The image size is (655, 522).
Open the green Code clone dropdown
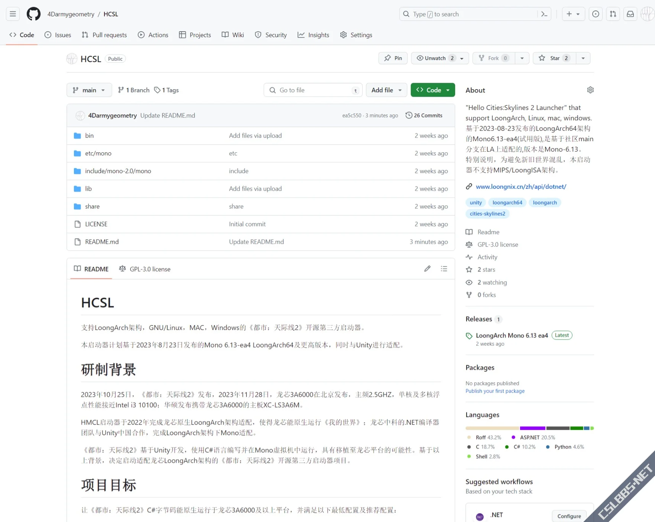(x=433, y=90)
